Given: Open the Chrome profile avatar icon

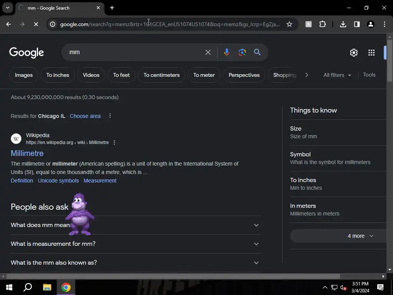Looking at the screenshot, I should [370, 24].
